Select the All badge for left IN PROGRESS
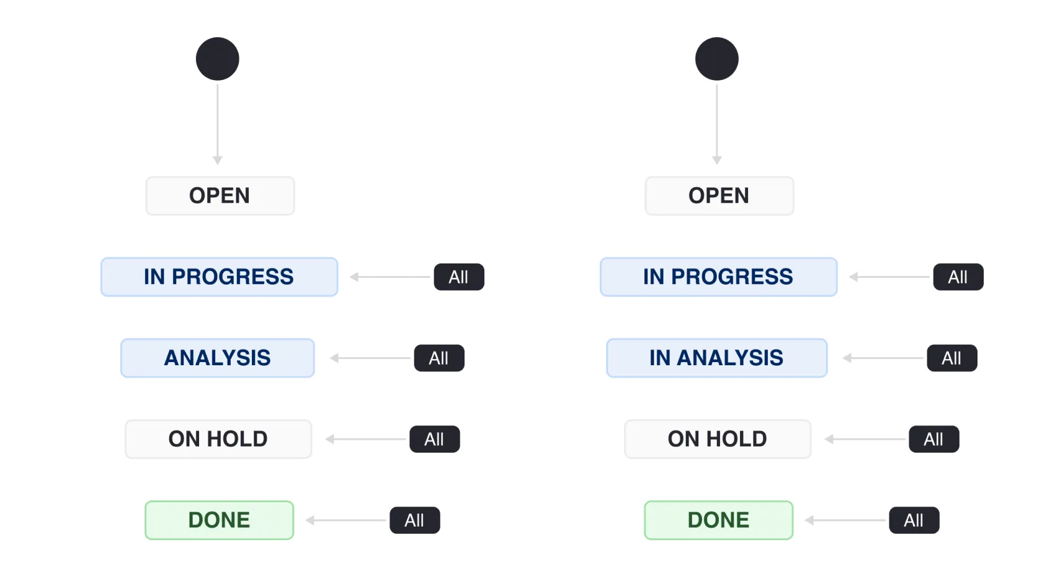1042x586 pixels. click(459, 277)
